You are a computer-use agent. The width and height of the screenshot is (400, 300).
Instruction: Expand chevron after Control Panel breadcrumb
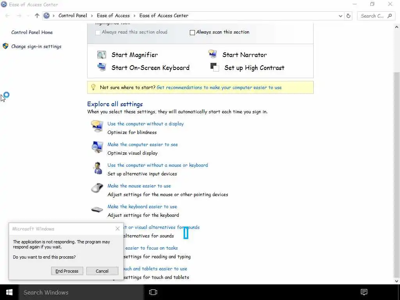click(91, 16)
